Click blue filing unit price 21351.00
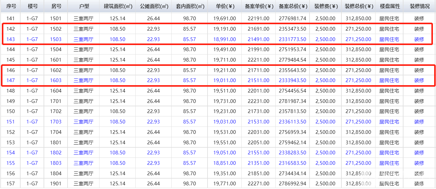Viewport: 436px width, 189px height. [259, 163]
